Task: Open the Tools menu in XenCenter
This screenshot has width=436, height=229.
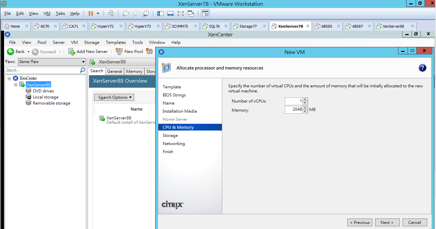Action: [137, 42]
